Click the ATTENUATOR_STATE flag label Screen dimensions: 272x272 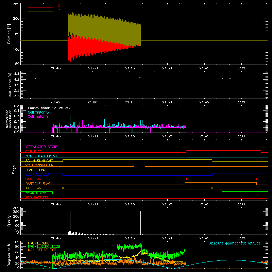click(41, 147)
